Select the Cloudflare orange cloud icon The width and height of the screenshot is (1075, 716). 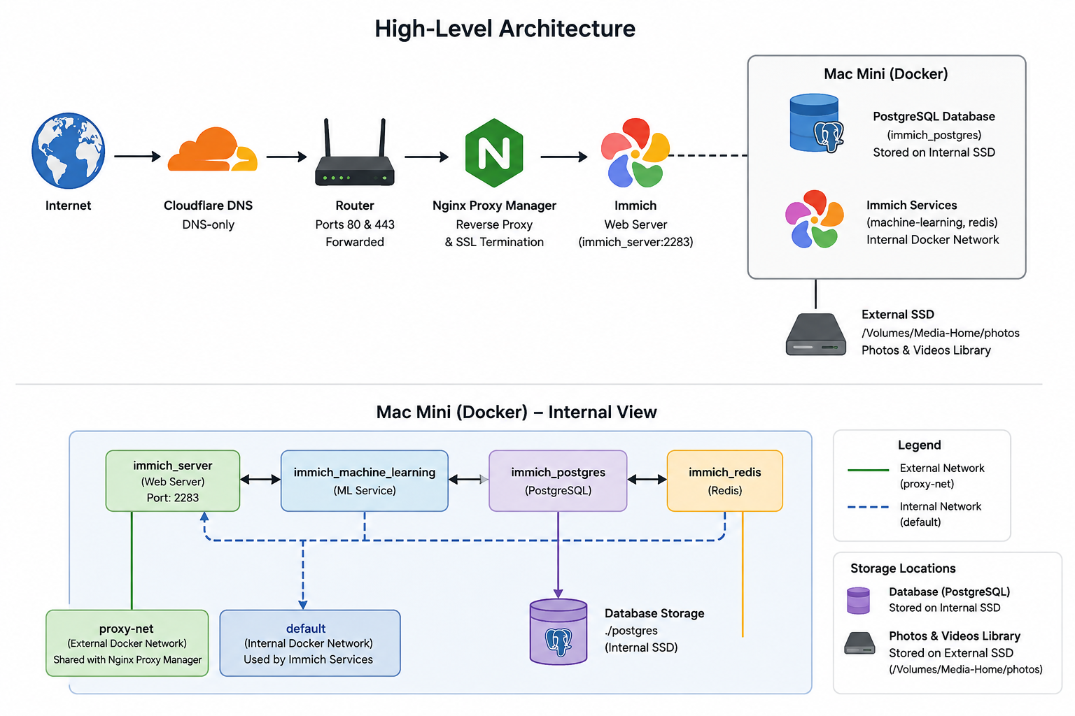[212, 149]
